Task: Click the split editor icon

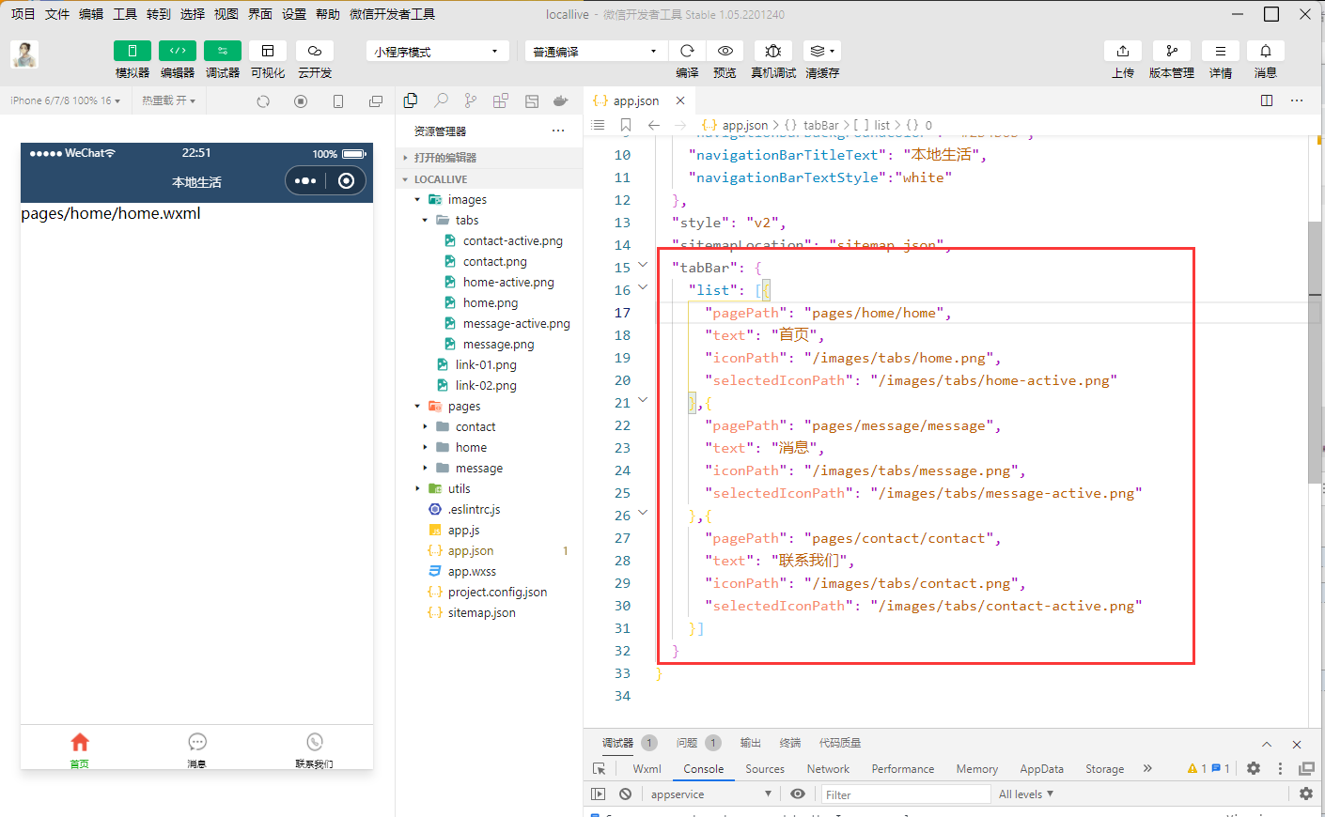Action: [1267, 100]
